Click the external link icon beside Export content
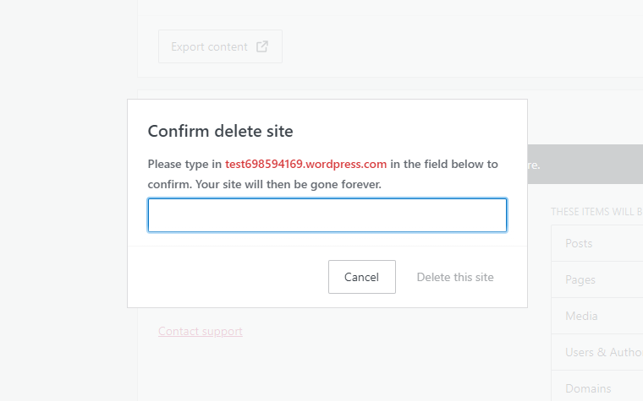 click(262, 46)
